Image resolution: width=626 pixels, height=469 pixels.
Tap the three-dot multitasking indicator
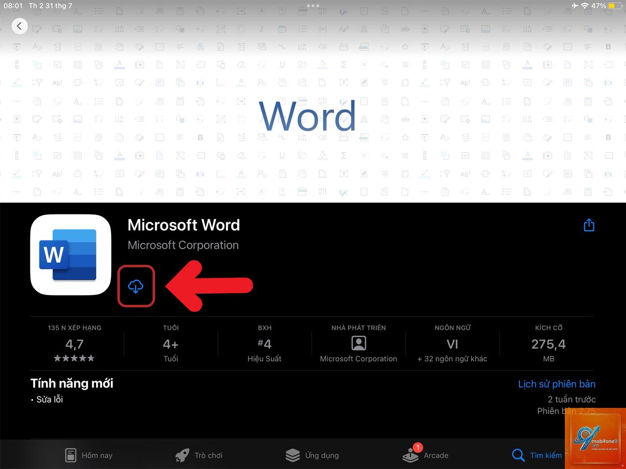[313, 6]
